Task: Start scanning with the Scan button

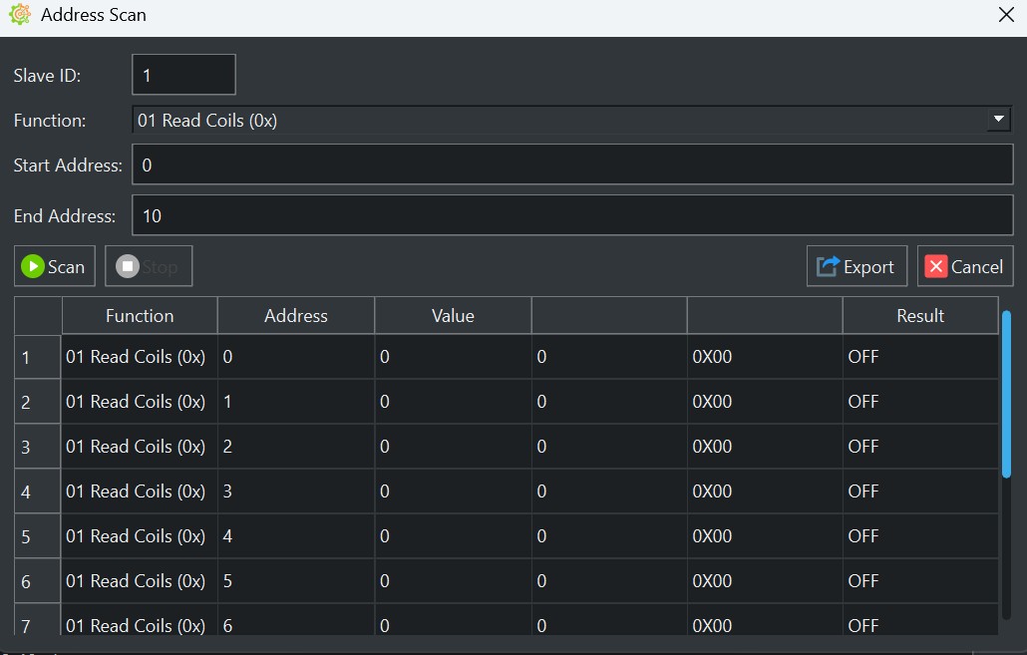Action: [54, 265]
